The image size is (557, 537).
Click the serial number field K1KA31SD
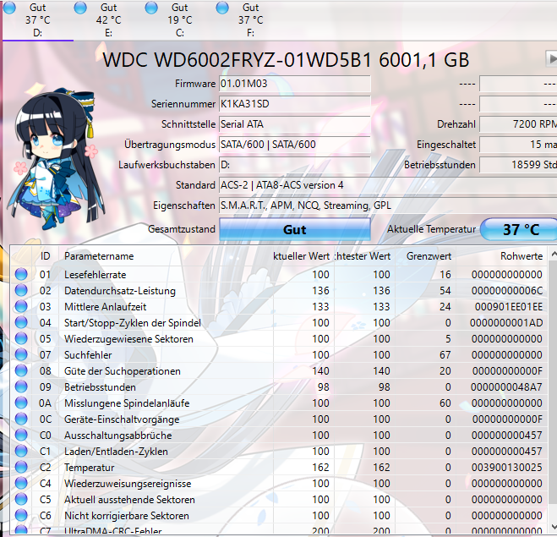tap(295, 104)
